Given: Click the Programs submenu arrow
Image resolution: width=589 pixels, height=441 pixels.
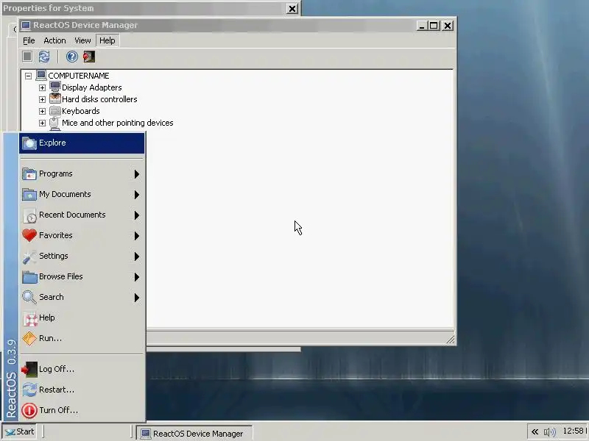Looking at the screenshot, I should click(x=137, y=174).
